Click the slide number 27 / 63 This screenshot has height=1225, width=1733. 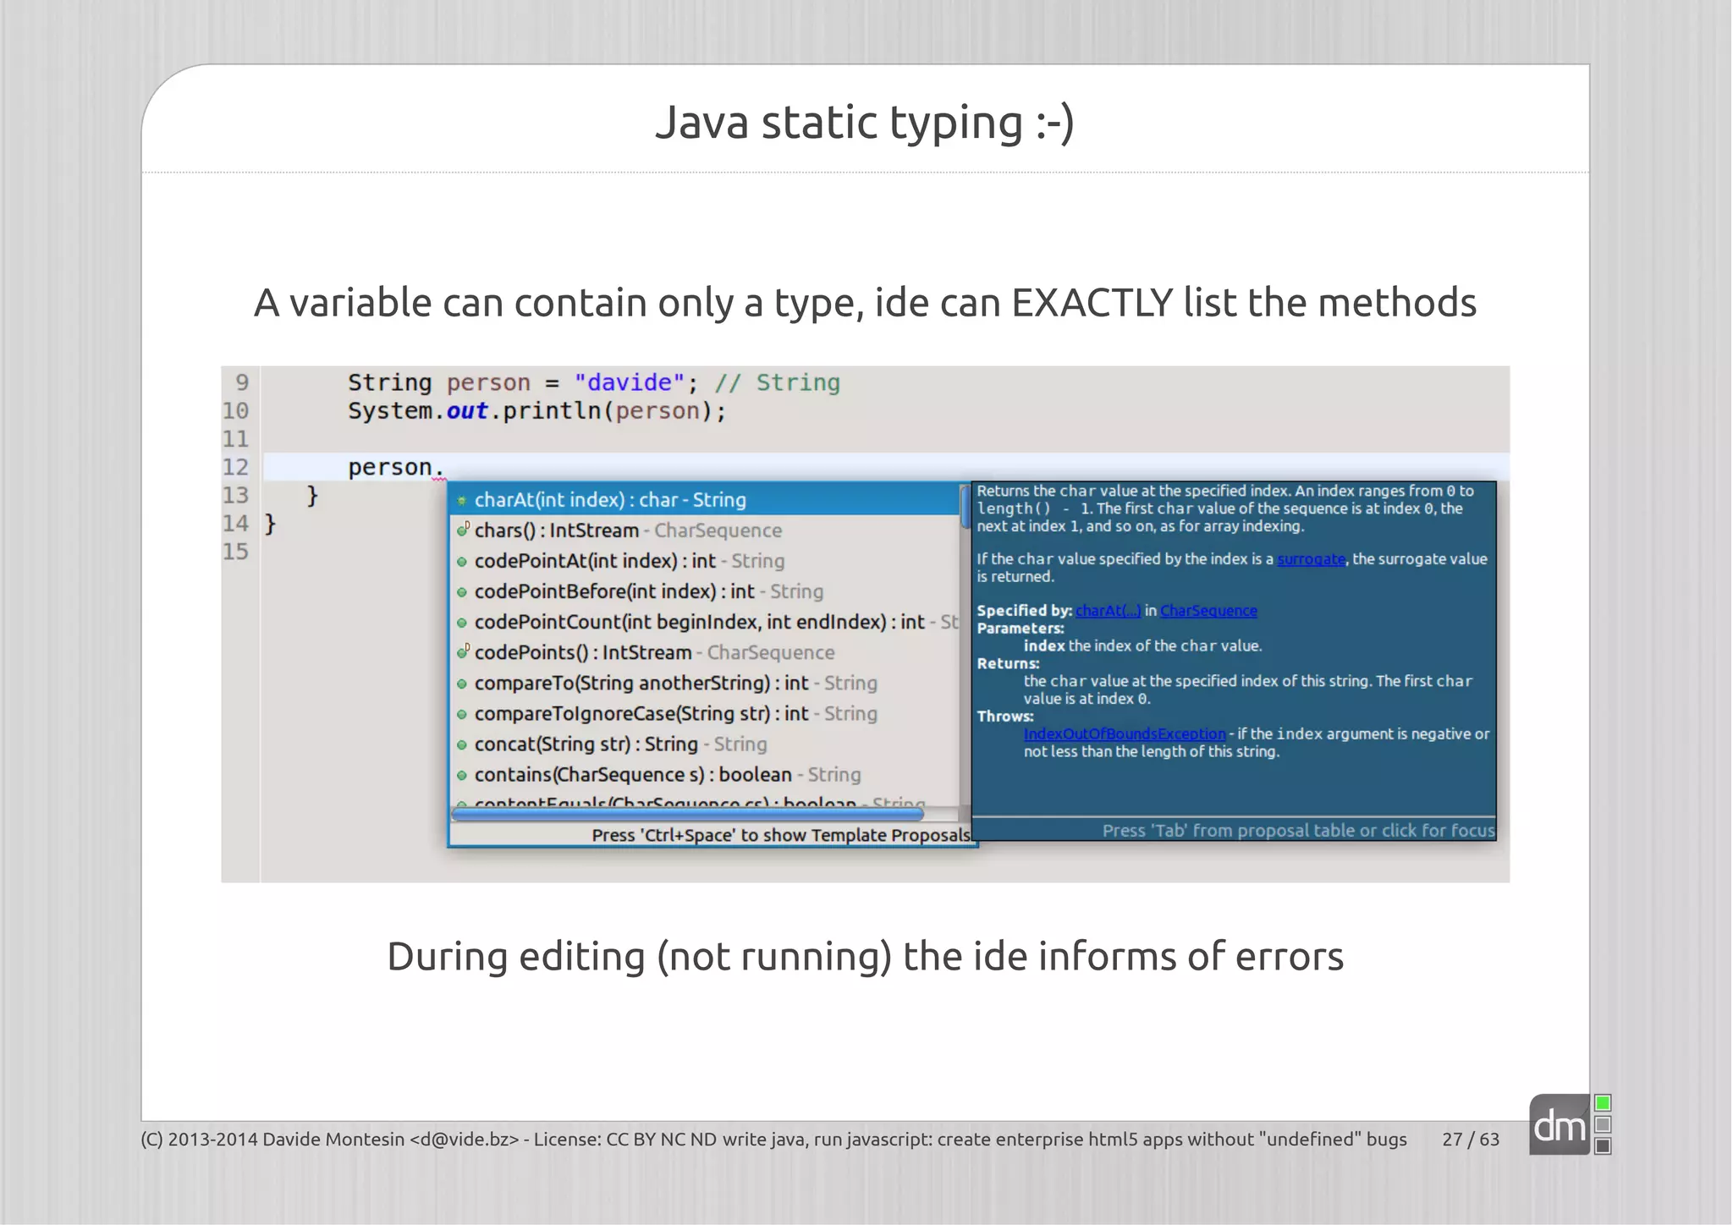point(1471,1140)
